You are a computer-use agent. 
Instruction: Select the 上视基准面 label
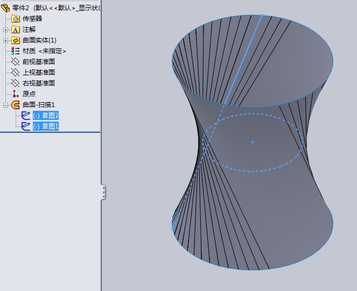pyautogui.click(x=39, y=73)
